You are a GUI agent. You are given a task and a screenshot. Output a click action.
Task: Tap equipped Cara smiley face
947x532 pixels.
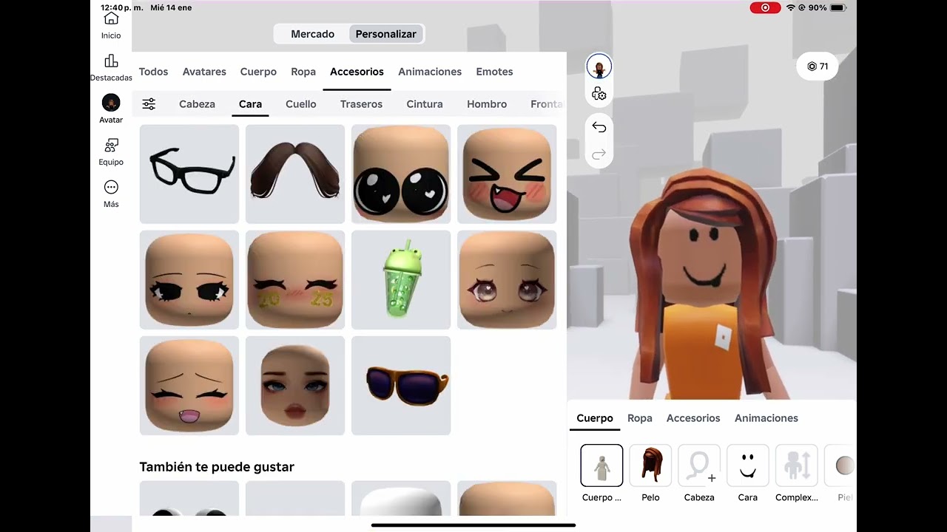(x=748, y=465)
